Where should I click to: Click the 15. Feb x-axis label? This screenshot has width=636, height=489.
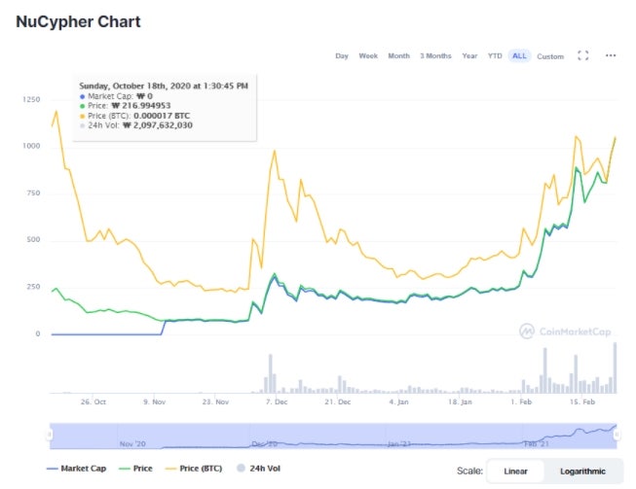pyautogui.click(x=582, y=402)
